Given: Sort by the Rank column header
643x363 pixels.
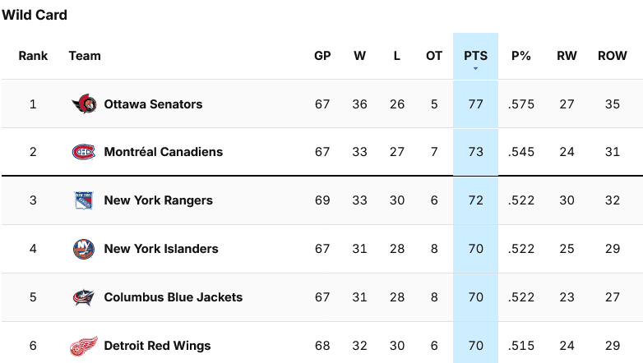Looking at the screenshot, I should point(33,56).
